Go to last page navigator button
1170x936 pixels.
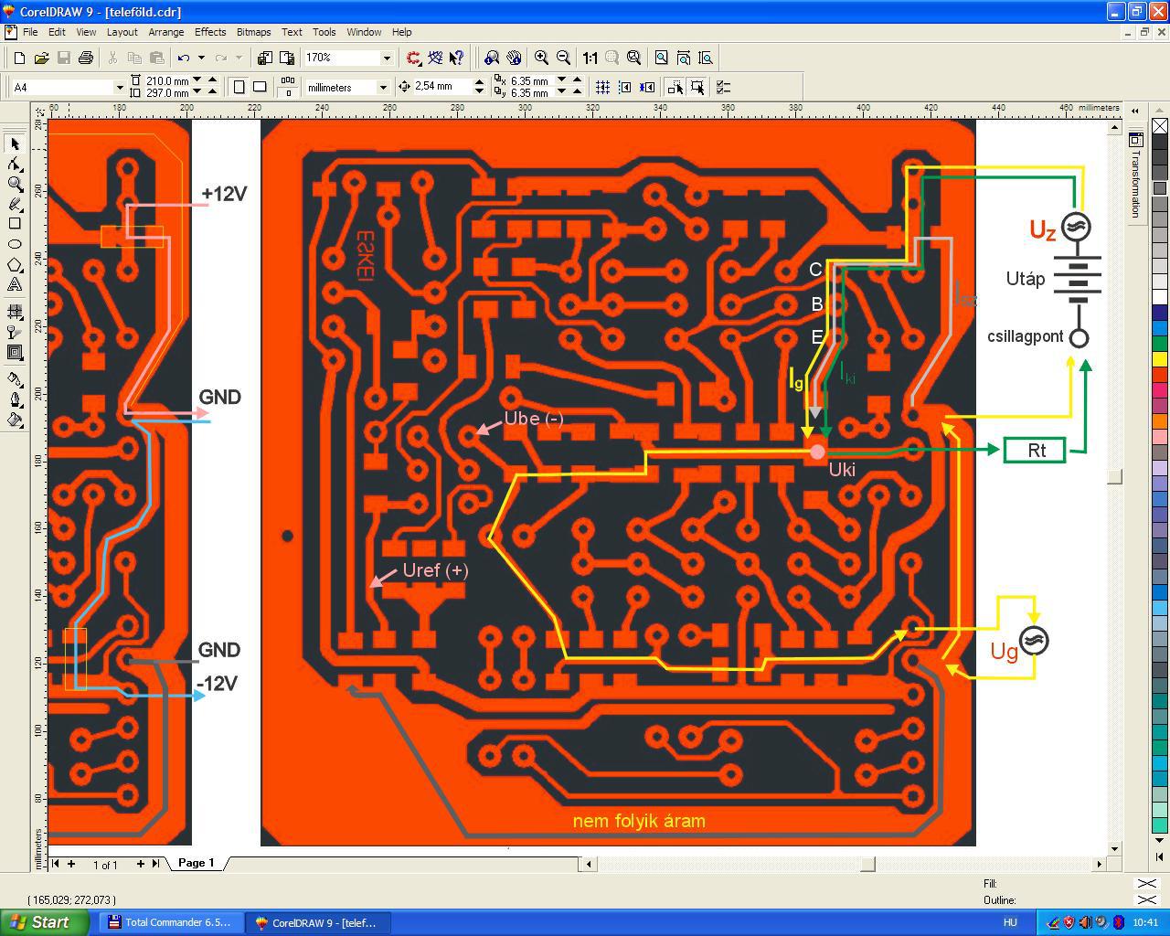pyautogui.click(x=156, y=863)
